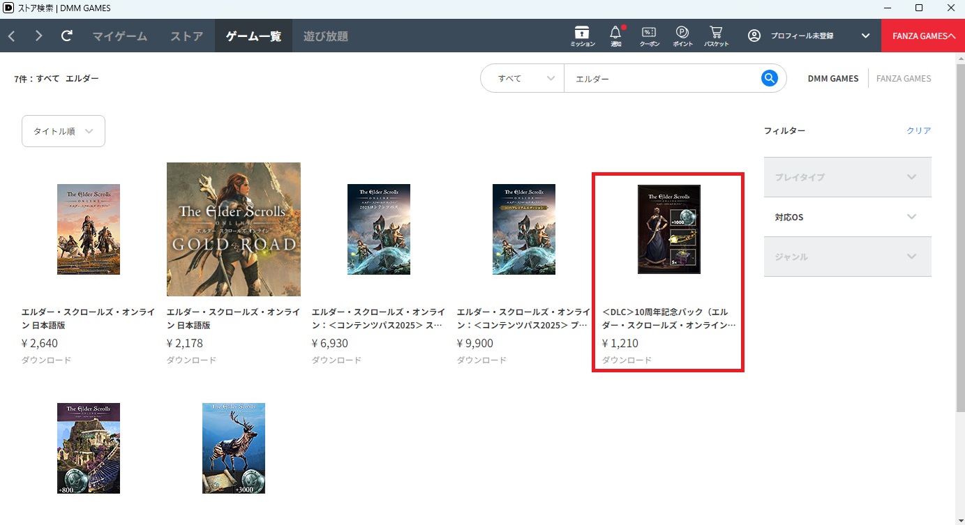The image size is (965, 525).
Task: Switch to the FANZA GAMES store tab
Action: click(904, 79)
